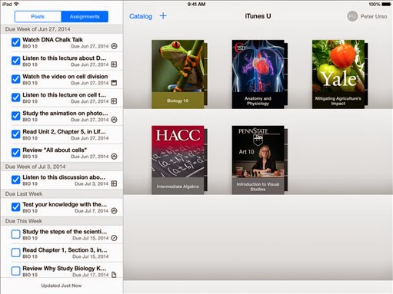Open Penn State Introduction to Visual Studies
Viewport: 393px width, 294px height.
pos(259,160)
